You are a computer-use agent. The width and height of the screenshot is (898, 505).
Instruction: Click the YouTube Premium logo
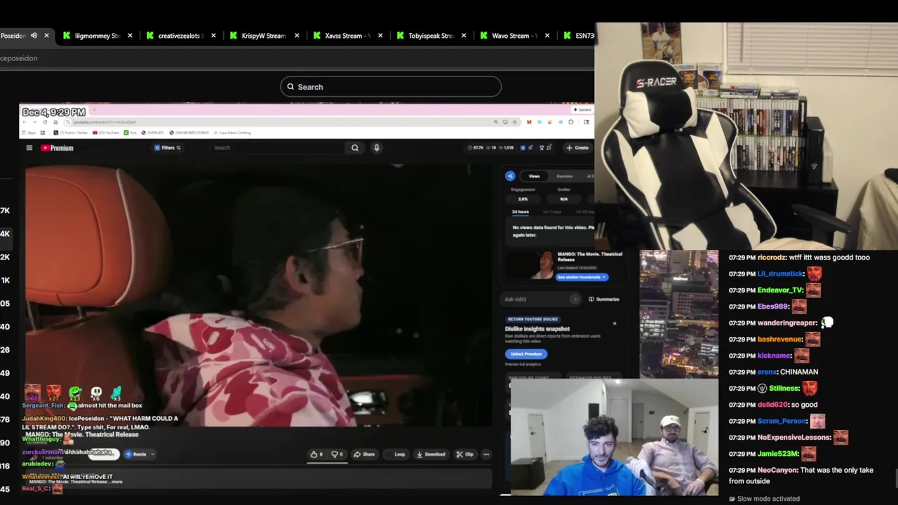[x=57, y=148]
